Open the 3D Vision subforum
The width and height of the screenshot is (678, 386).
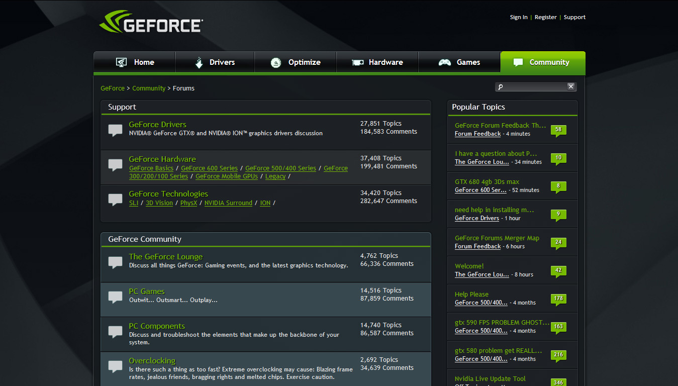159,203
